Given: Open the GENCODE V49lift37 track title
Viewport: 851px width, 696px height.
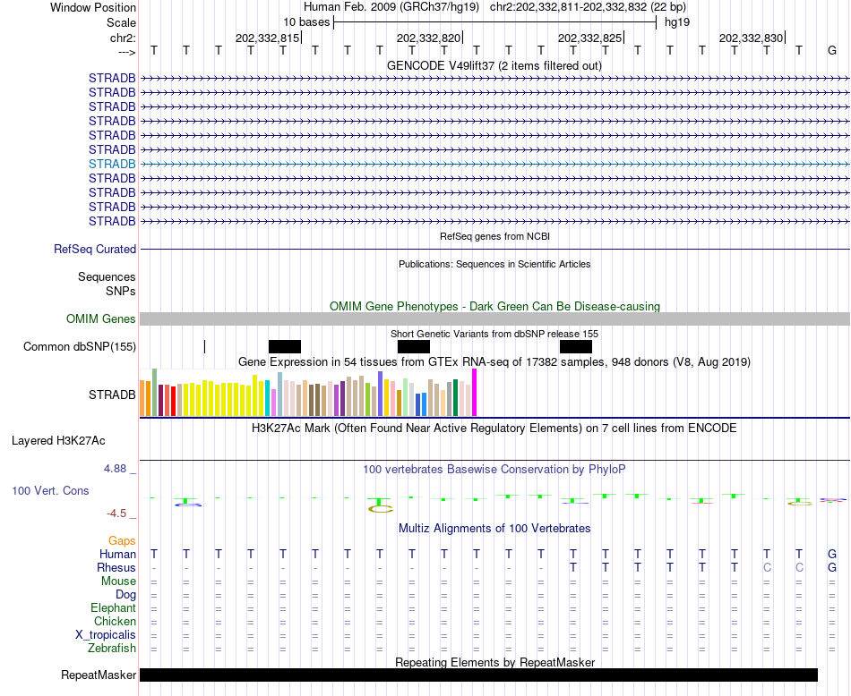Looking at the screenshot, I should (494, 65).
